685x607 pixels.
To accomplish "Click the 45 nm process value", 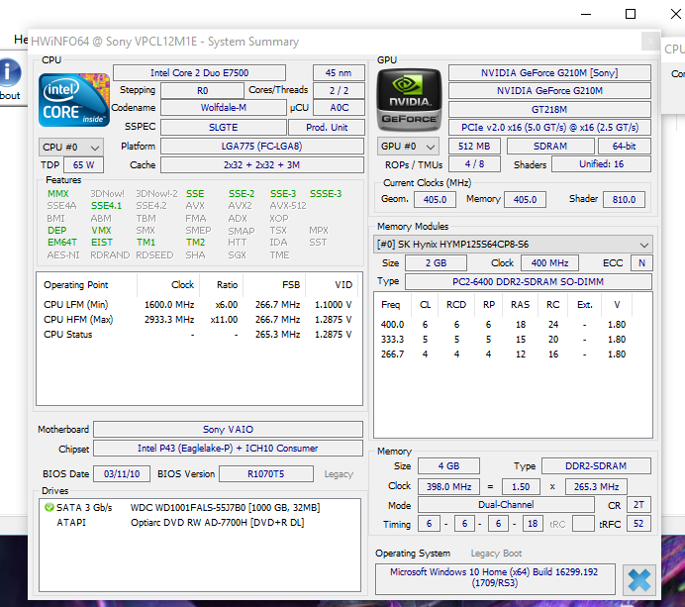I will click(x=339, y=73).
